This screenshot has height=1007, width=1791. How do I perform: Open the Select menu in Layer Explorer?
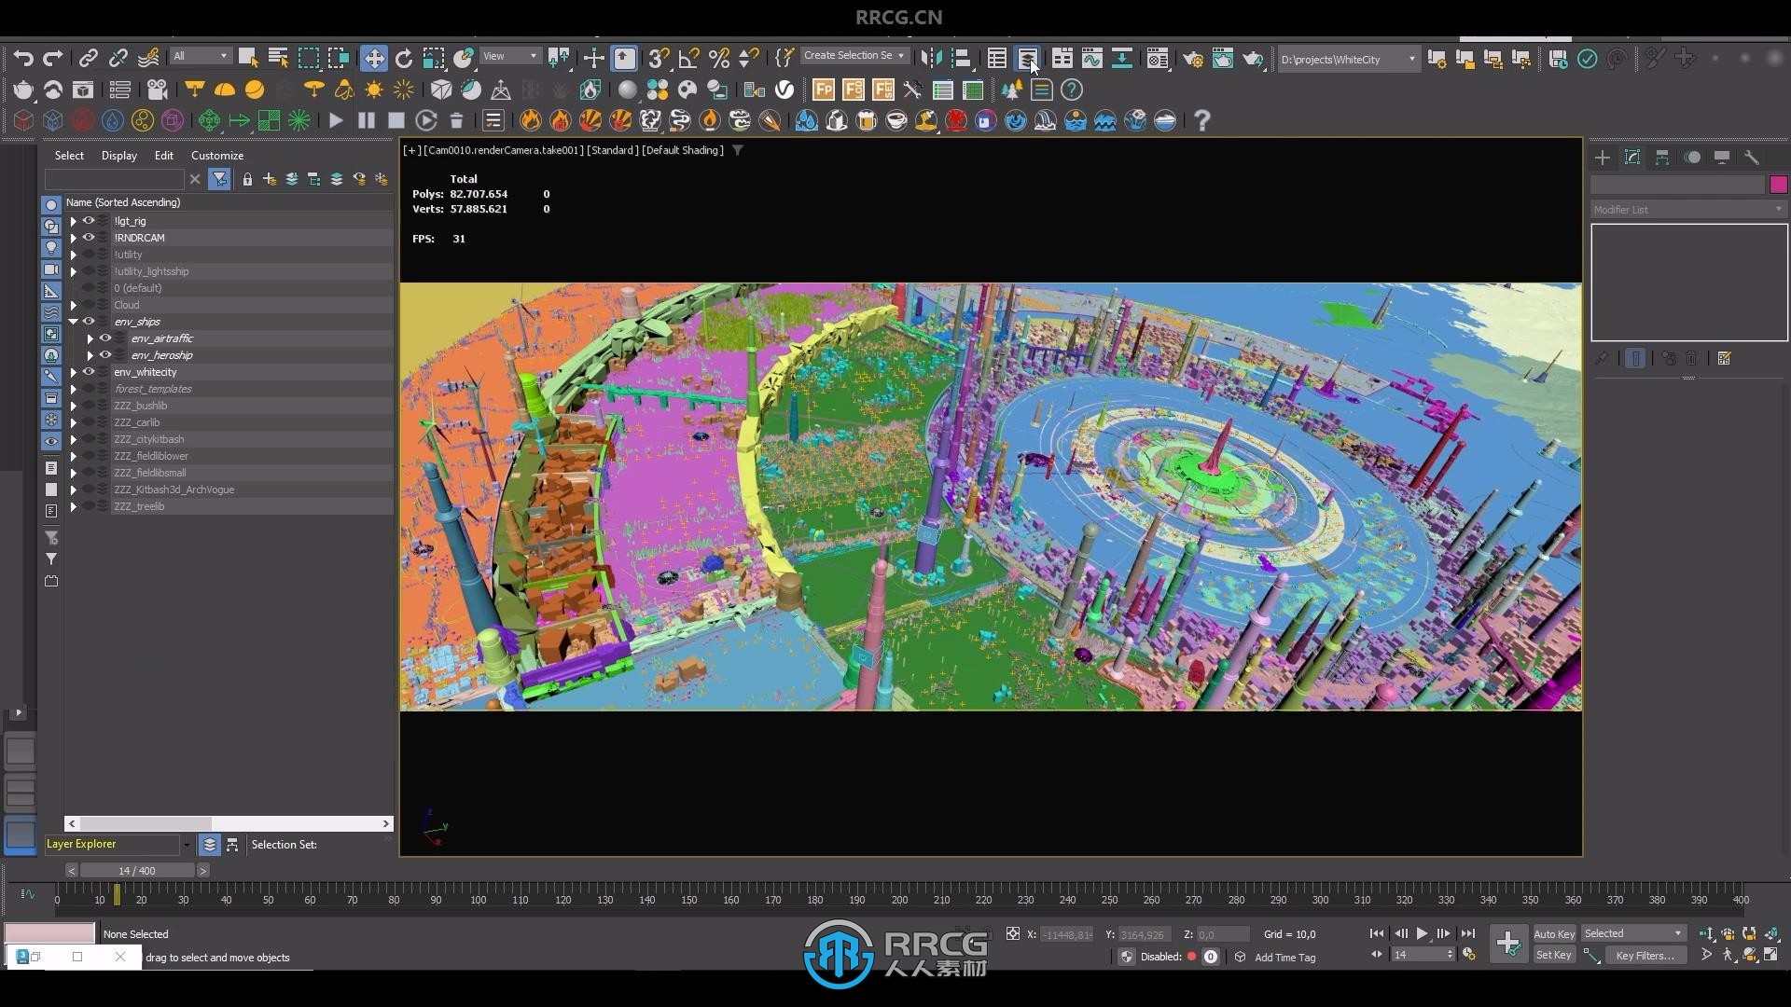69,155
